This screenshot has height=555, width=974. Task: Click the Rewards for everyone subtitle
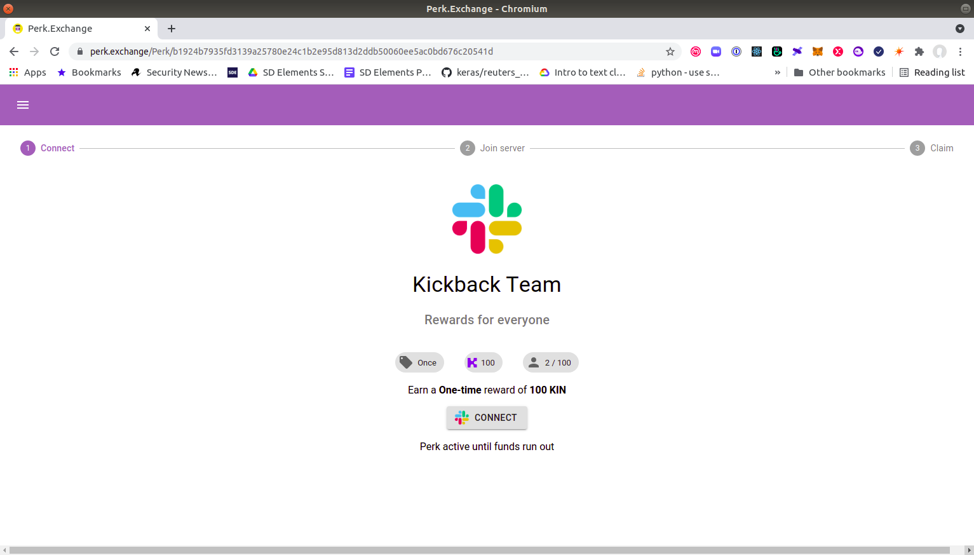pyautogui.click(x=487, y=320)
